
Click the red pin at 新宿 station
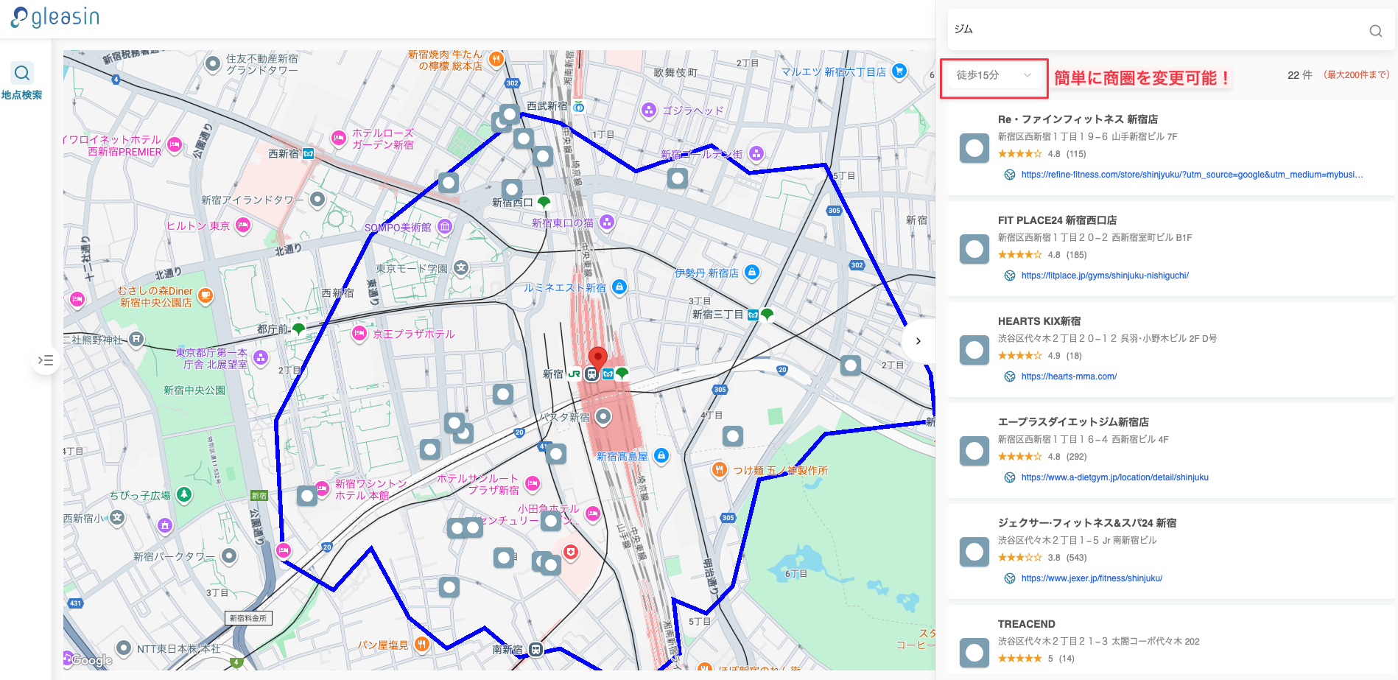tap(598, 359)
